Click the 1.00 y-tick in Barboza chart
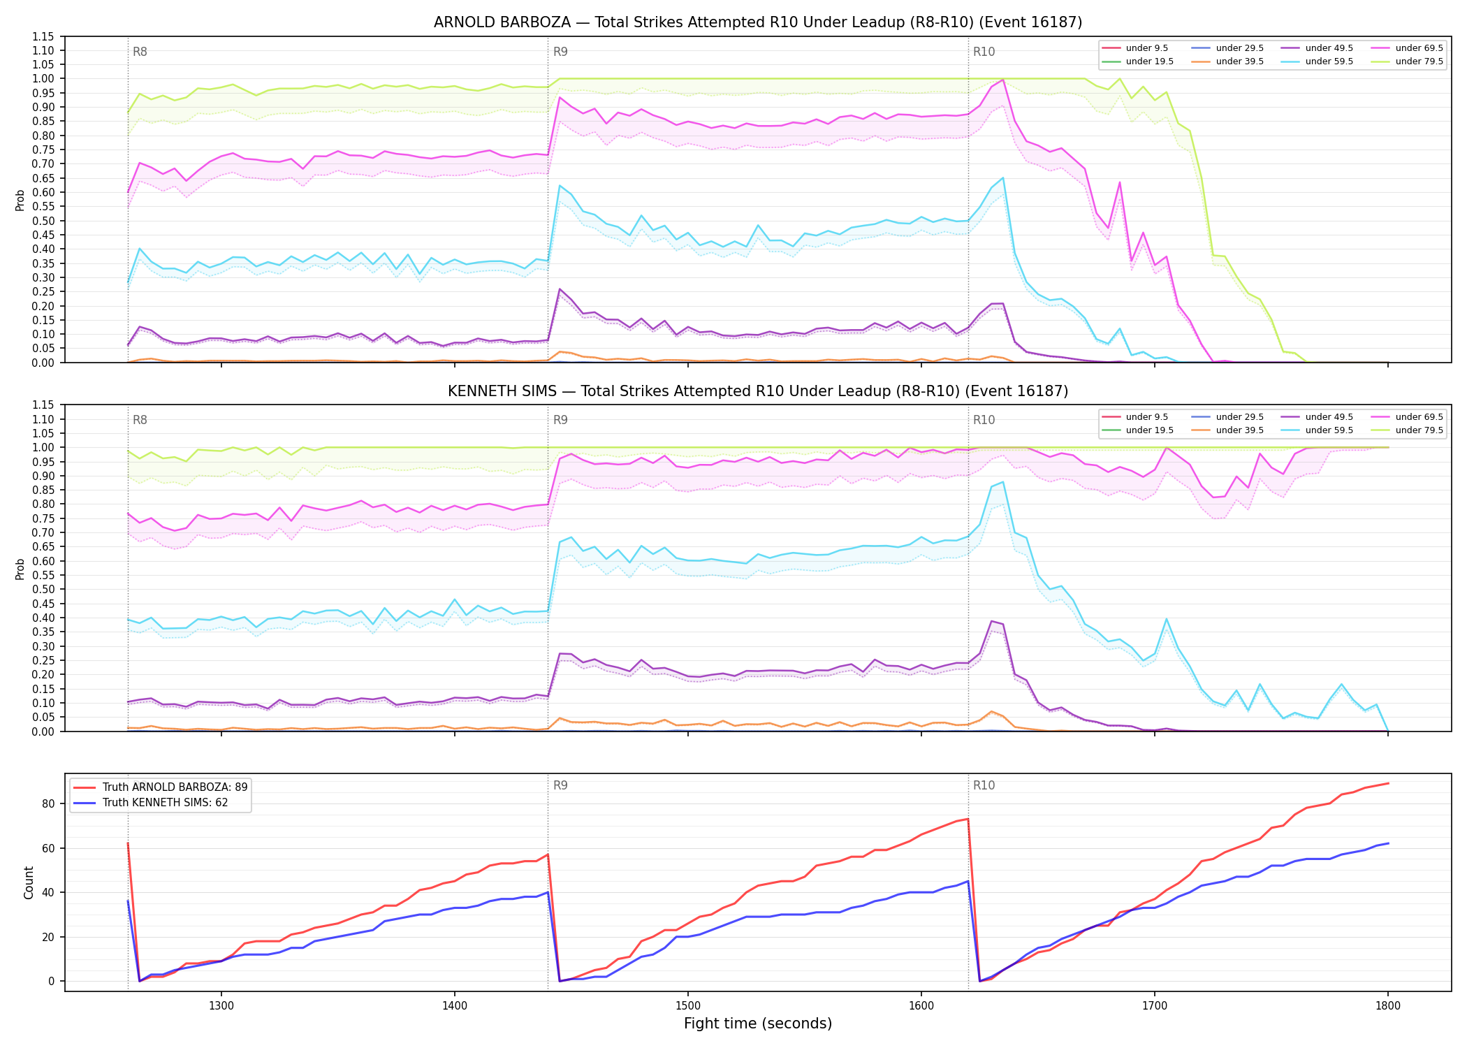This screenshot has height=1048, width=1467. coord(43,79)
